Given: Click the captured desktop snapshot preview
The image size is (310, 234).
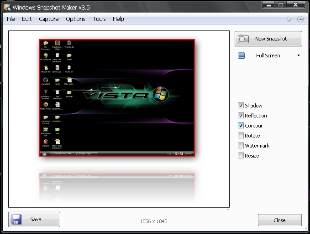Looking at the screenshot, I should [117, 98].
